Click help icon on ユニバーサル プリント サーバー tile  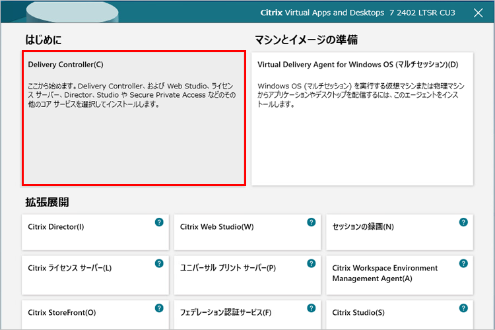(x=312, y=263)
